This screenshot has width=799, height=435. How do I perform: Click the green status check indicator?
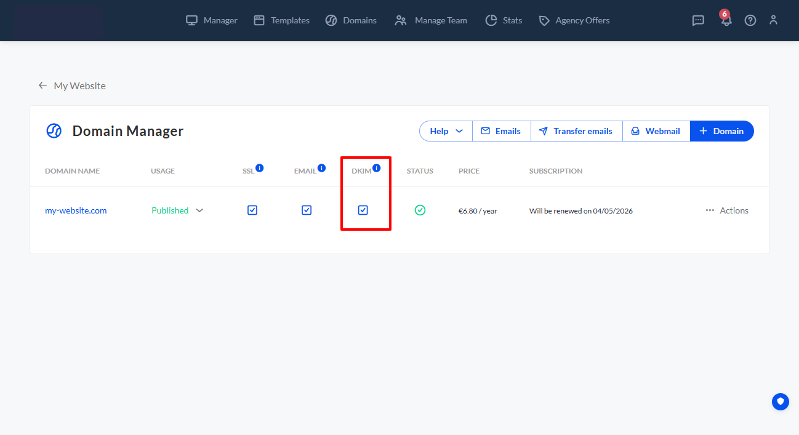[420, 210]
